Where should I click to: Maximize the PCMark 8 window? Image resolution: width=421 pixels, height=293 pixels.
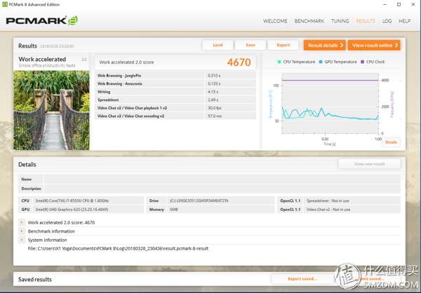coord(399,5)
